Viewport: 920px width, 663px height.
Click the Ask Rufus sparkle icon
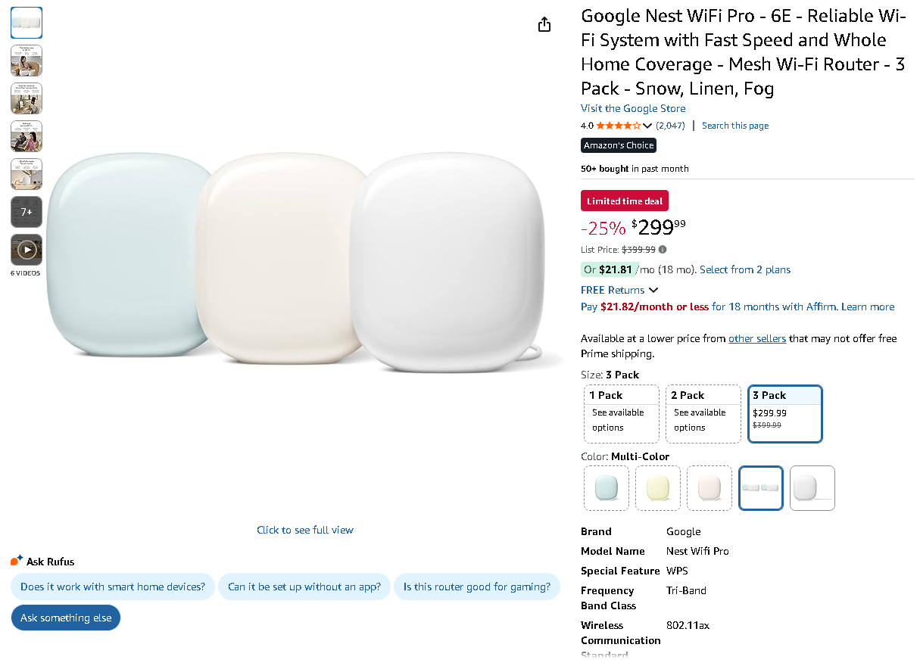pyautogui.click(x=17, y=561)
